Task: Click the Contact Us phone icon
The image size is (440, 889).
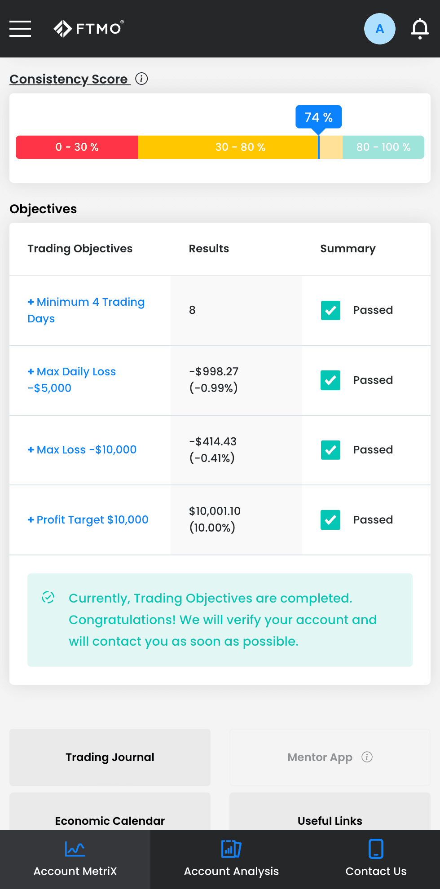Action: click(376, 849)
